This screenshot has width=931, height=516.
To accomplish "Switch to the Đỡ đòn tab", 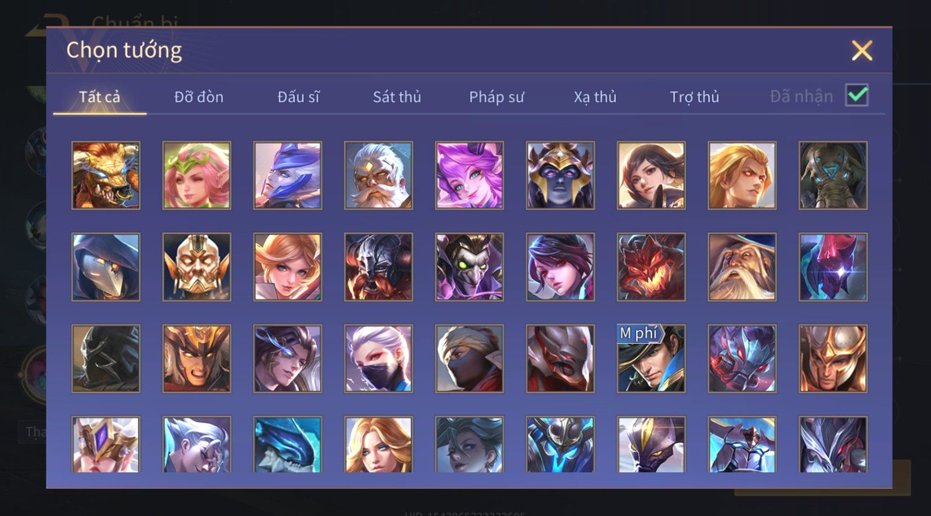I will (198, 97).
